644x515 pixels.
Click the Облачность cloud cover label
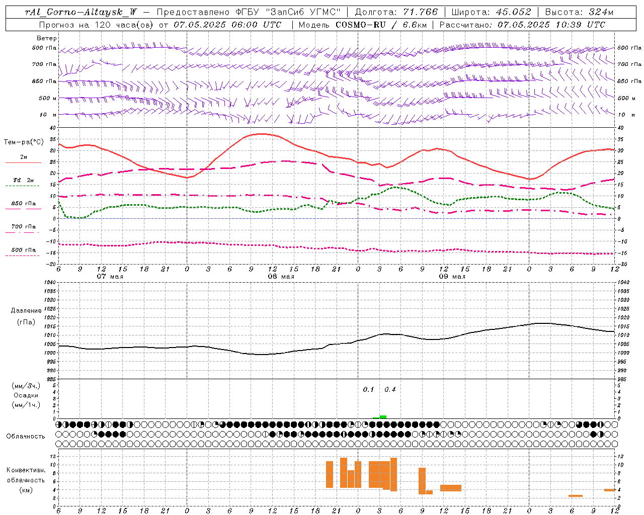tap(26, 437)
